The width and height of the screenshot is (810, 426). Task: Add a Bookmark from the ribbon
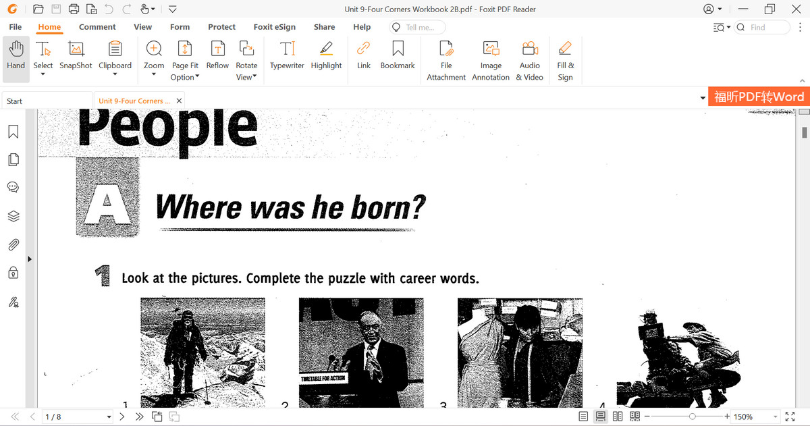point(398,56)
